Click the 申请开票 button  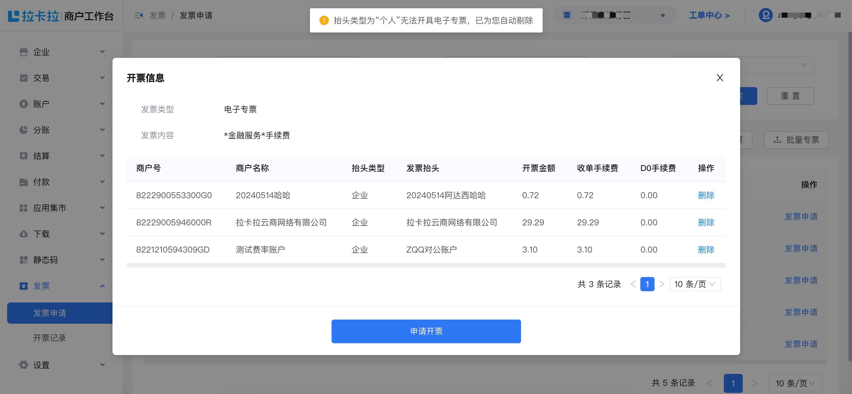pyautogui.click(x=426, y=331)
